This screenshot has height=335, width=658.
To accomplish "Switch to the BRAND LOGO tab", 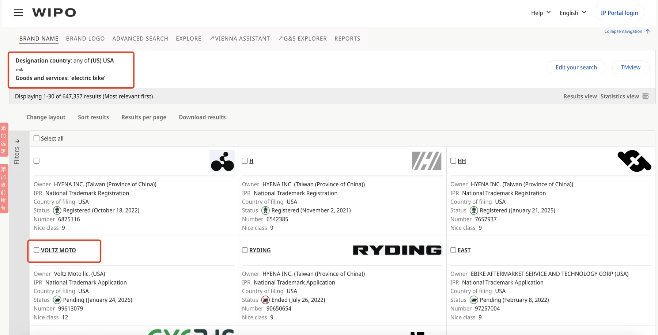I will tap(85, 39).
